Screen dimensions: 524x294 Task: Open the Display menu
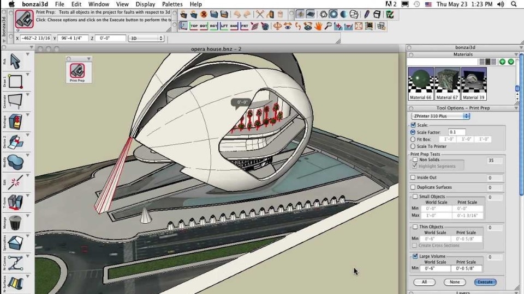(x=145, y=4)
